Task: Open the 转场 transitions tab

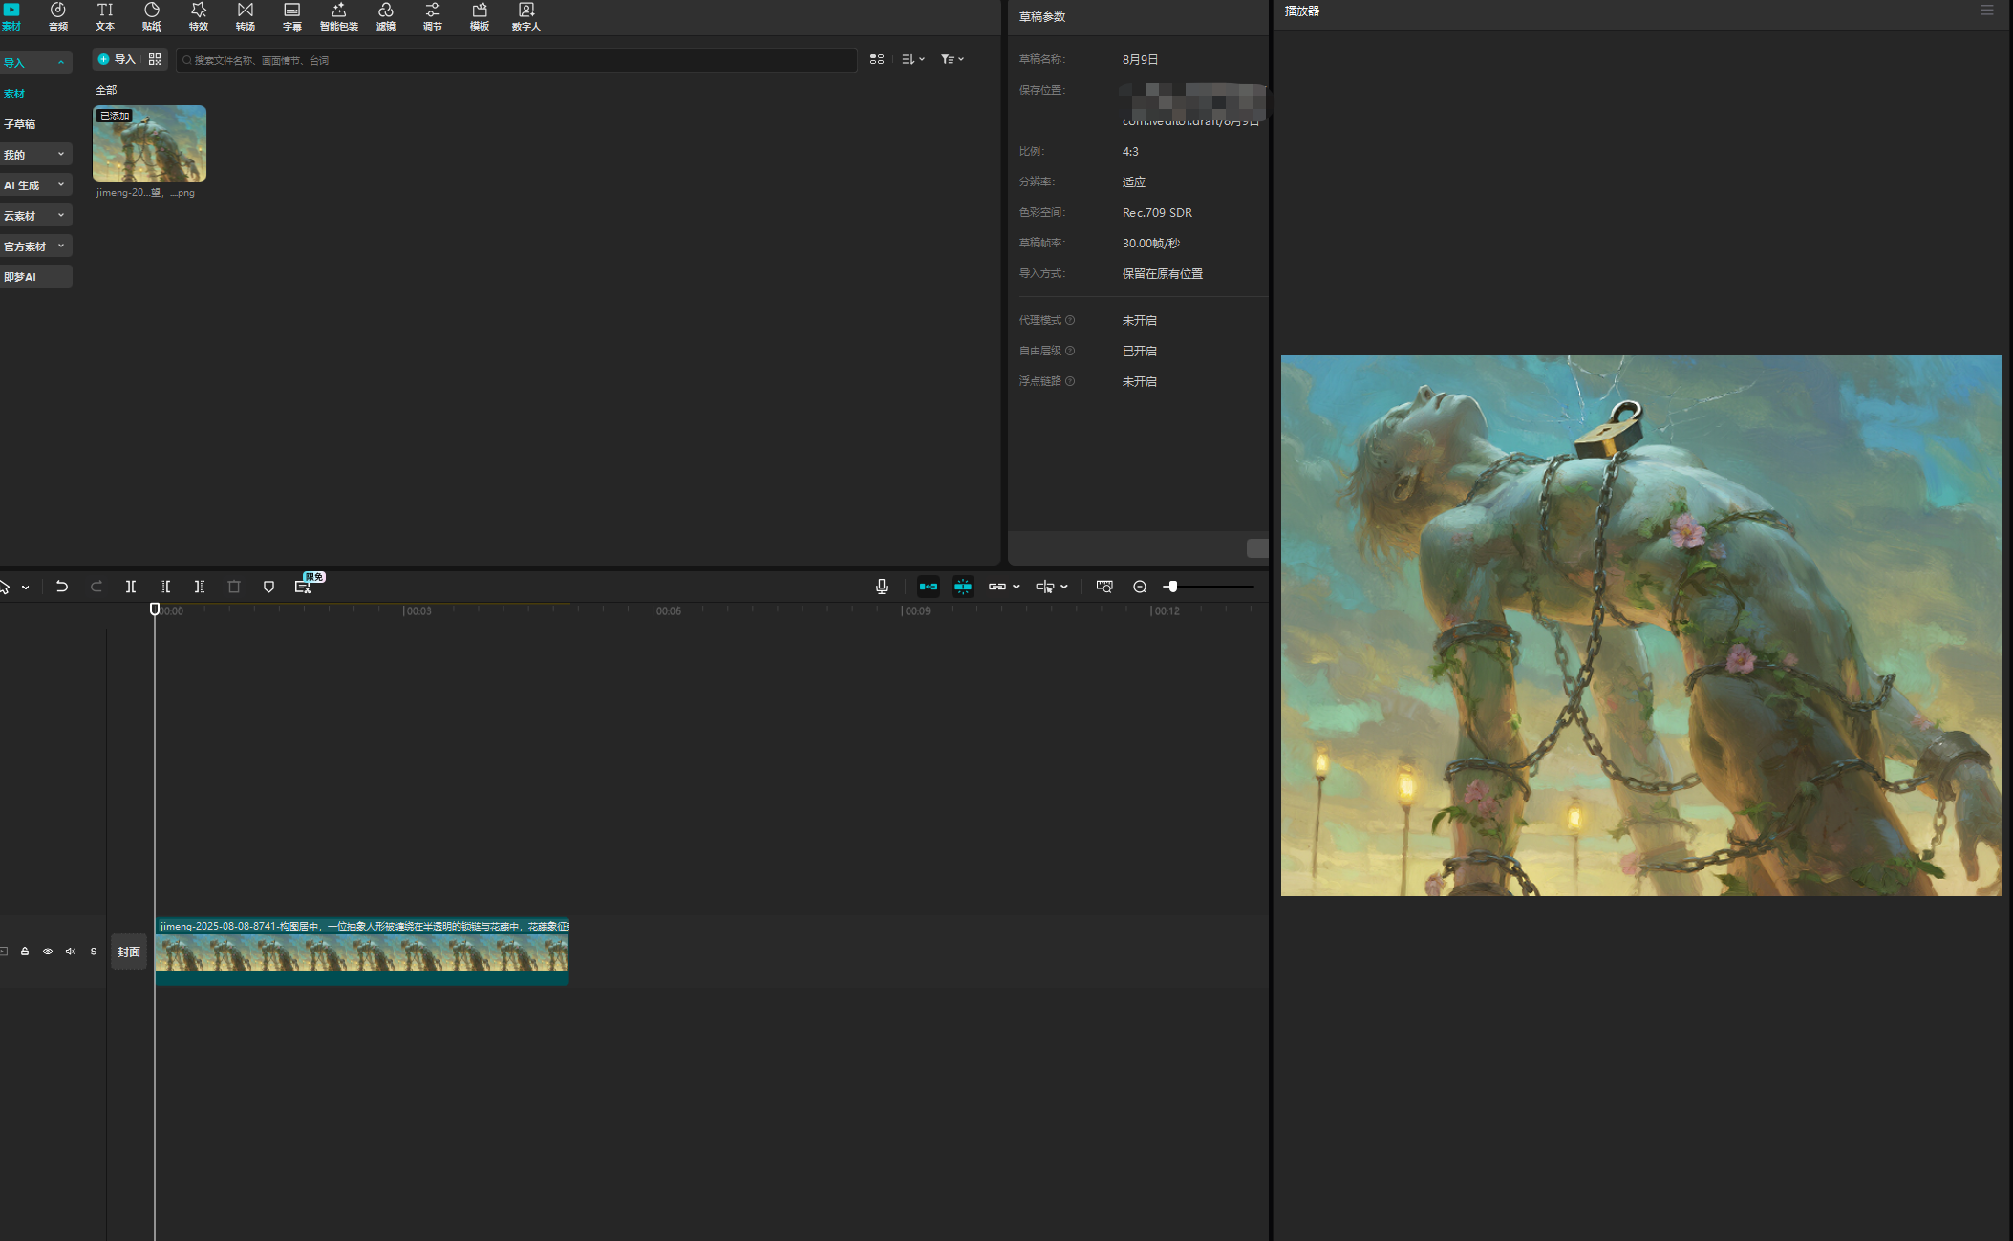Action: click(x=246, y=16)
